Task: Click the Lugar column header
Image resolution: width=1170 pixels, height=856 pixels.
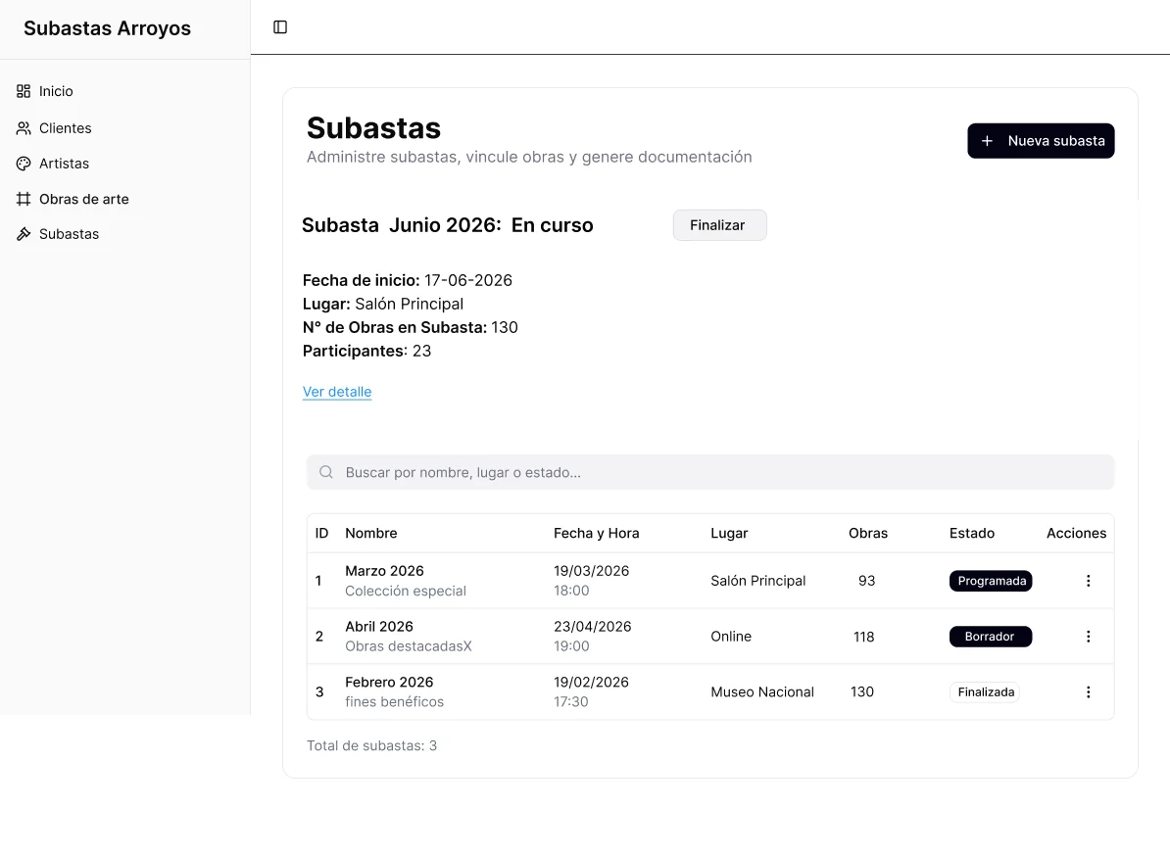Action: tap(729, 533)
